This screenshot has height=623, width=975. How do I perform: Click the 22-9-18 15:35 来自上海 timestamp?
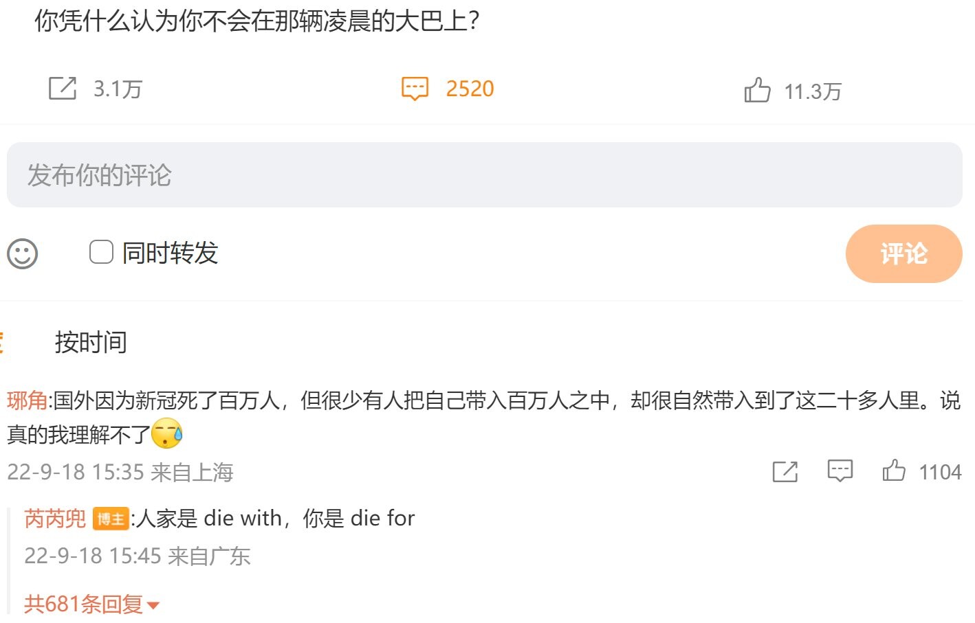point(120,472)
